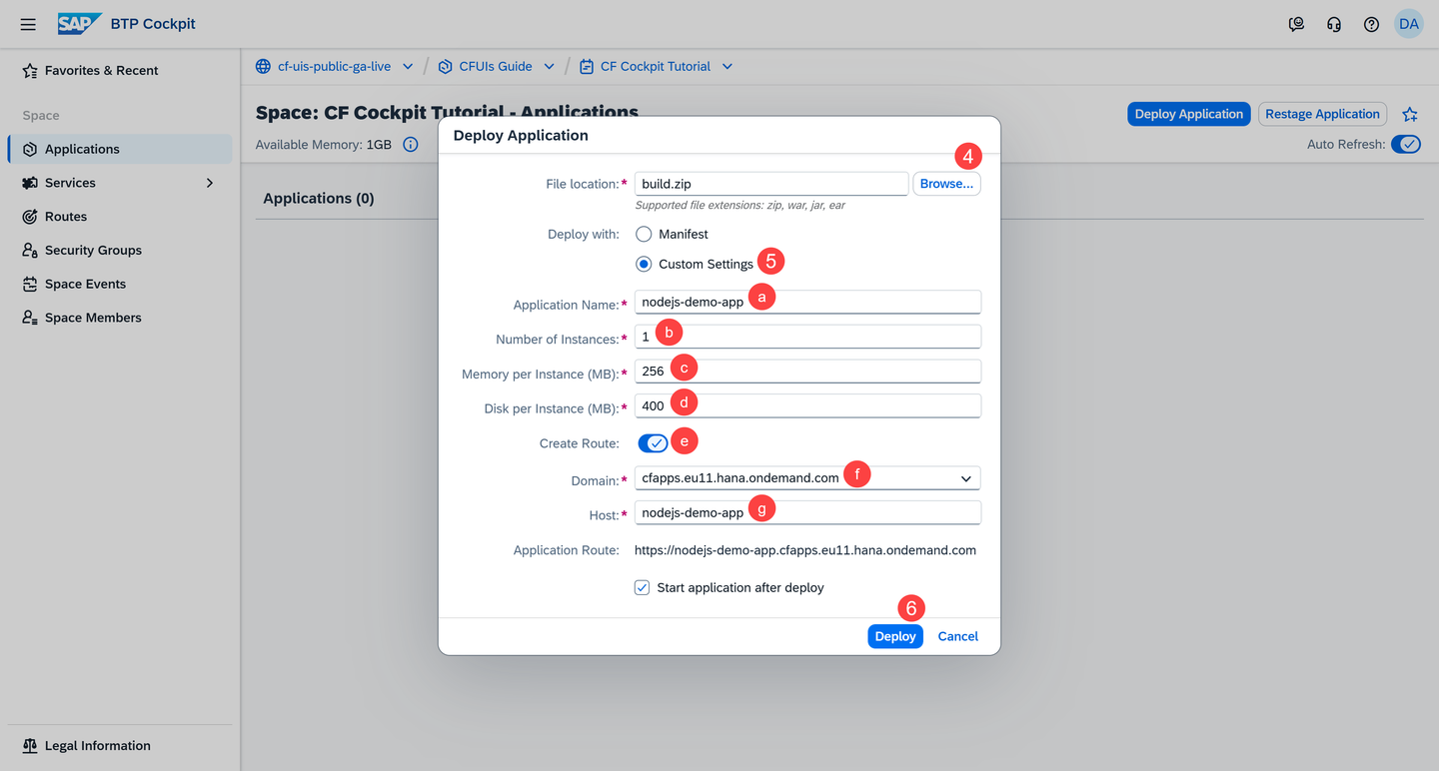Click the globe icon in breadcrumb
The height and width of the screenshot is (771, 1439).
263,66
